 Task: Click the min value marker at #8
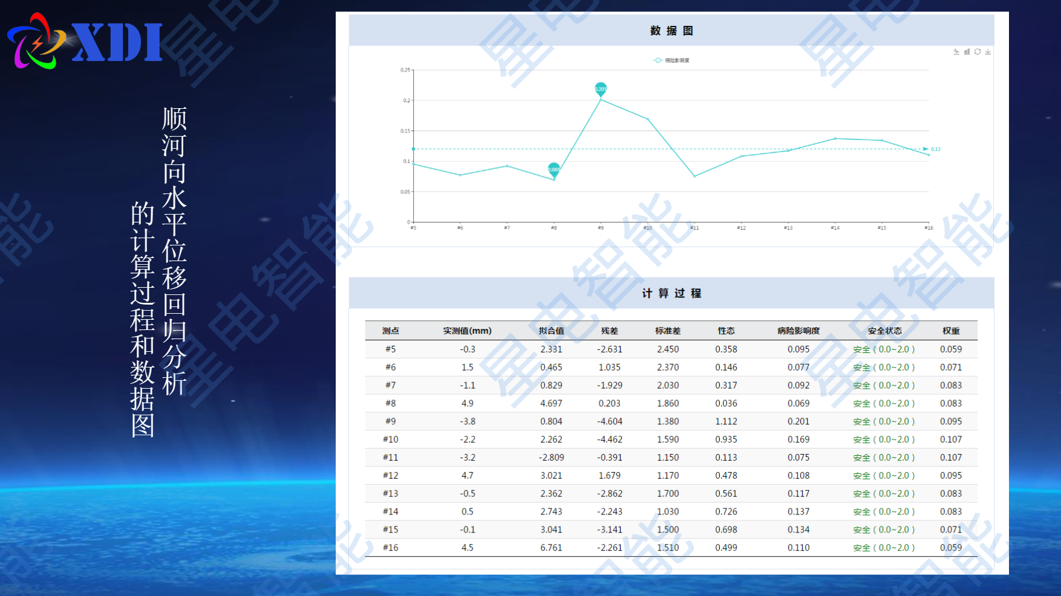click(x=554, y=170)
